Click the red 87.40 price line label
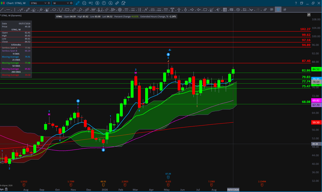 (x=306, y=61)
